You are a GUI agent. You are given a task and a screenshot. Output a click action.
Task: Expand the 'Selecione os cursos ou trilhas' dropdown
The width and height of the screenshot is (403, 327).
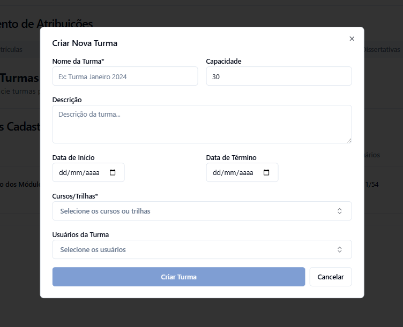(193, 211)
